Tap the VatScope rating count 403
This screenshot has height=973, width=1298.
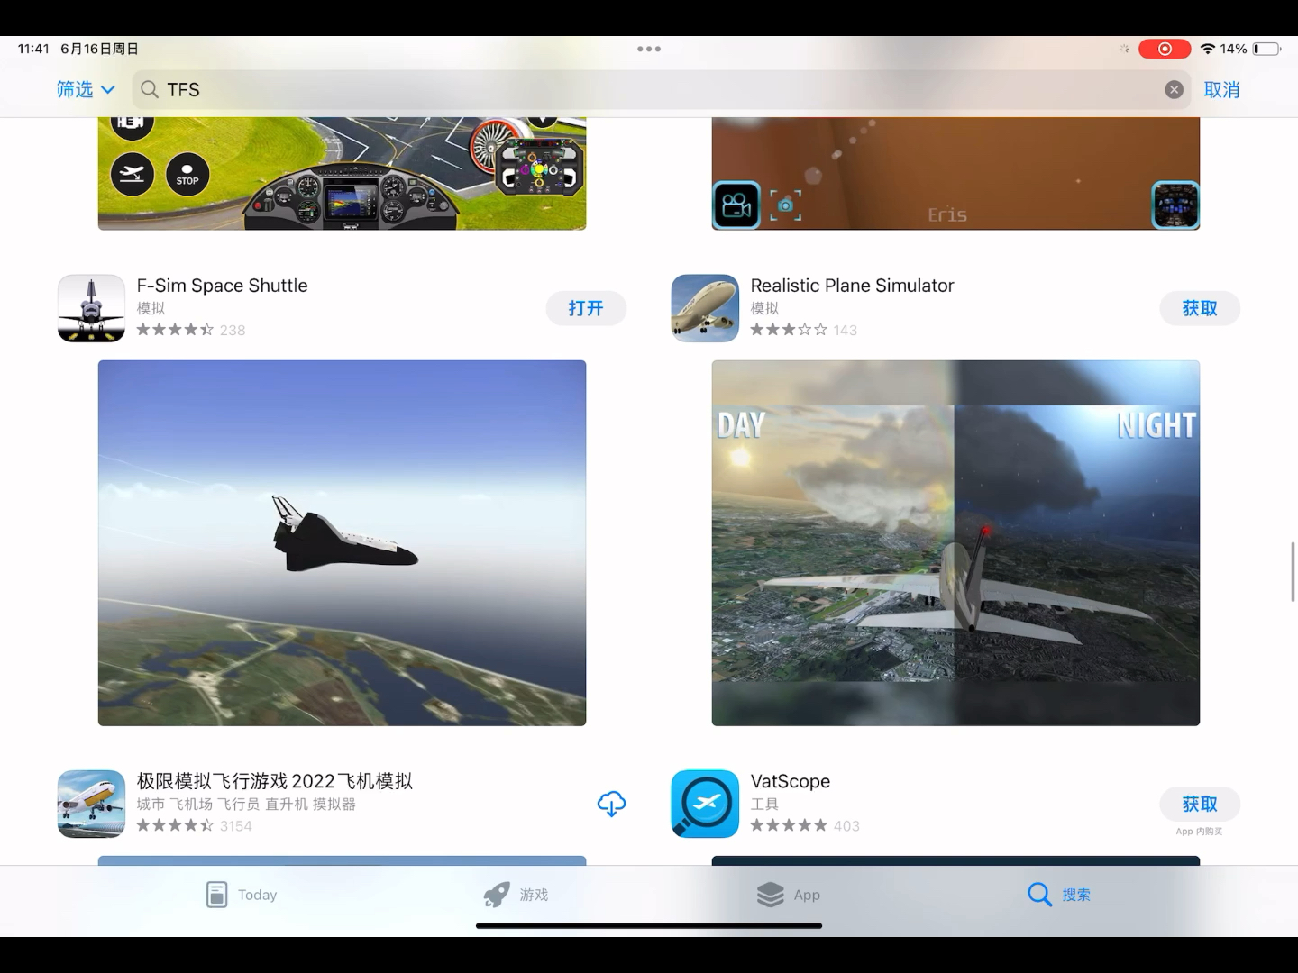(846, 826)
